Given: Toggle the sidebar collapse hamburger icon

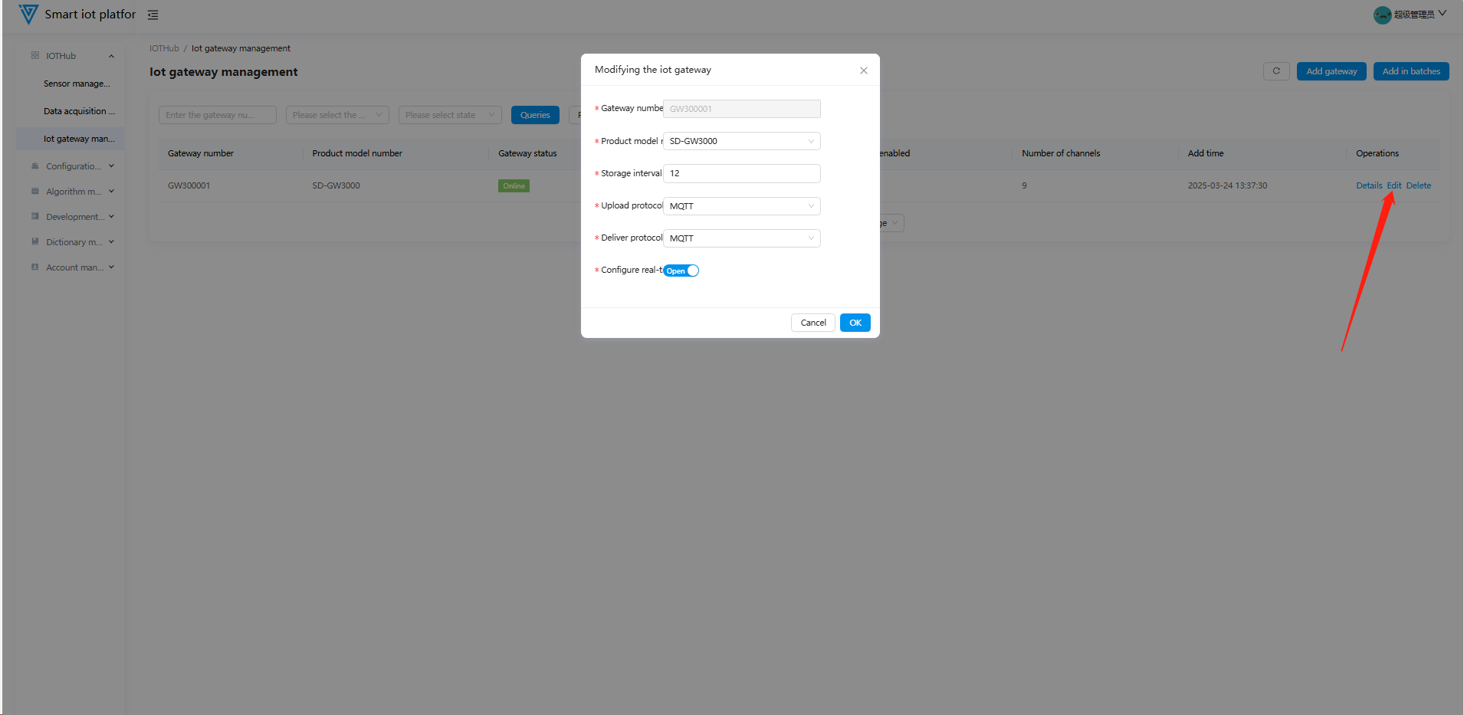Looking at the screenshot, I should coord(153,15).
